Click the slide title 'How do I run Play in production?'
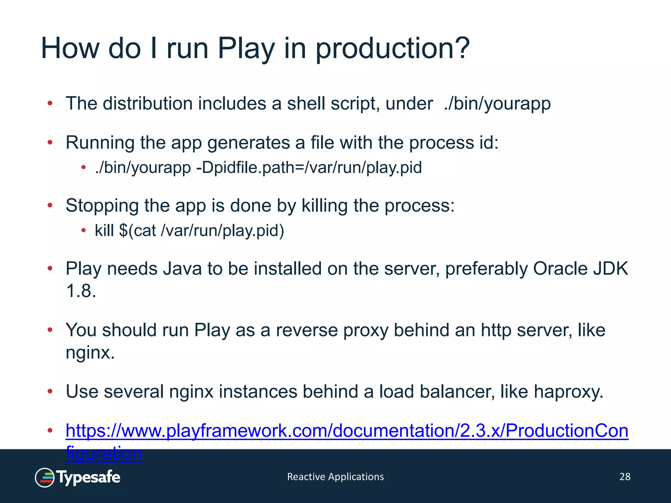This screenshot has height=503, width=671. coord(255,48)
